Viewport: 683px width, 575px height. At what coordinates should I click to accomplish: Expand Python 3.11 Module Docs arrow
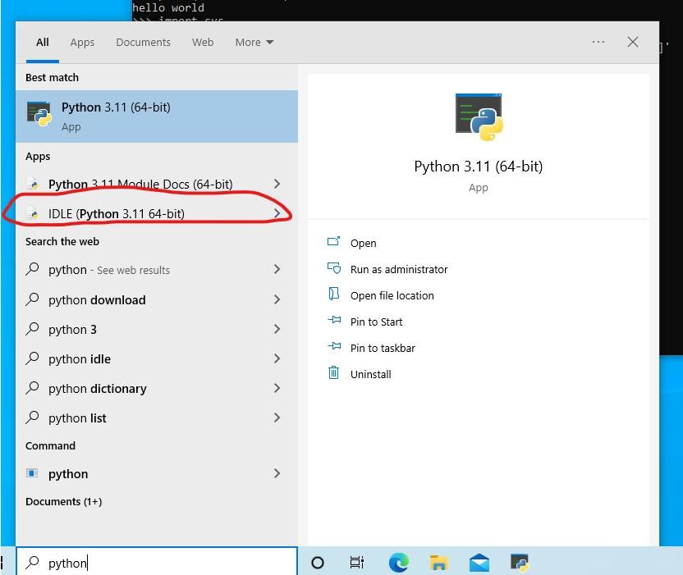pyautogui.click(x=277, y=184)
